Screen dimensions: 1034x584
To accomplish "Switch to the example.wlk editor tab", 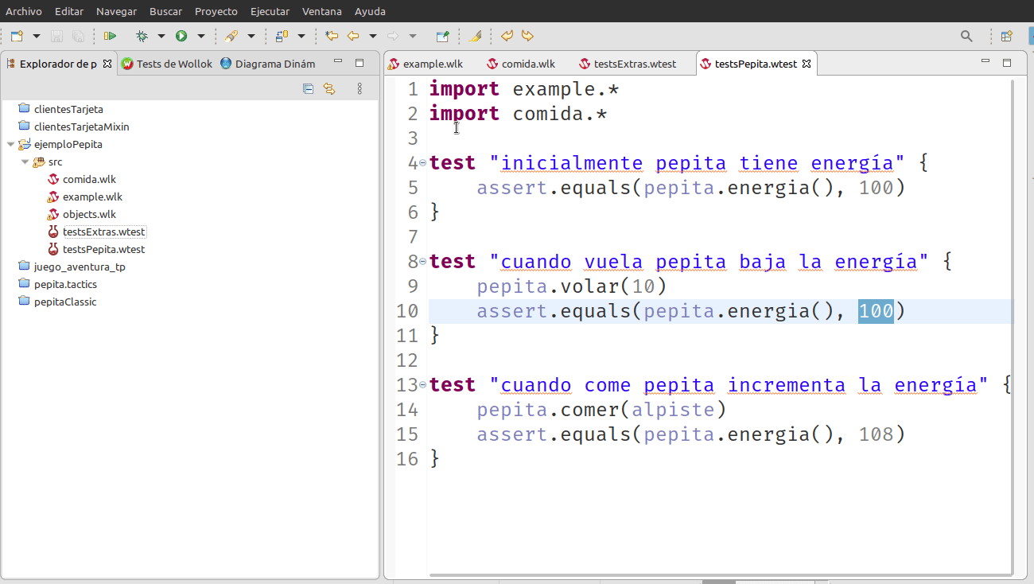I will tap(426, 64).
